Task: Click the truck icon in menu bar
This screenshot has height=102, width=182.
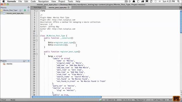Action: click(142, 1)
